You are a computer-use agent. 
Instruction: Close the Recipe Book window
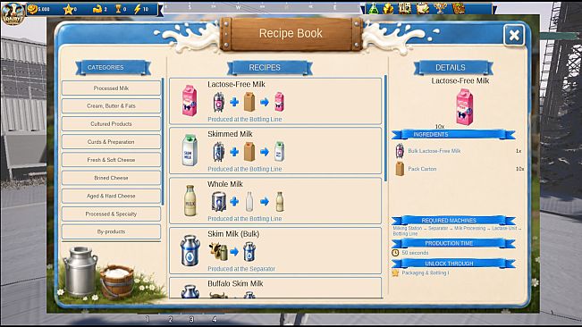click(x=514, y=35)
